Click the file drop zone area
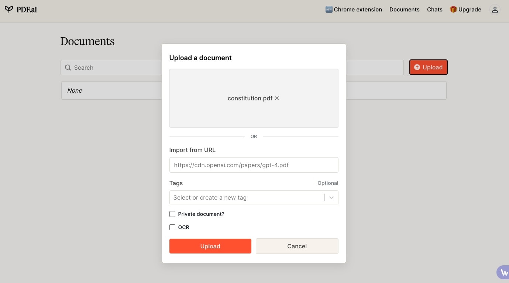The image size is (509, 283). (x=254, y=98)
